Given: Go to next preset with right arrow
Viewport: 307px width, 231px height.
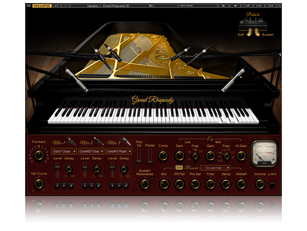Looking at the screenshot, I should pos(235,6).
